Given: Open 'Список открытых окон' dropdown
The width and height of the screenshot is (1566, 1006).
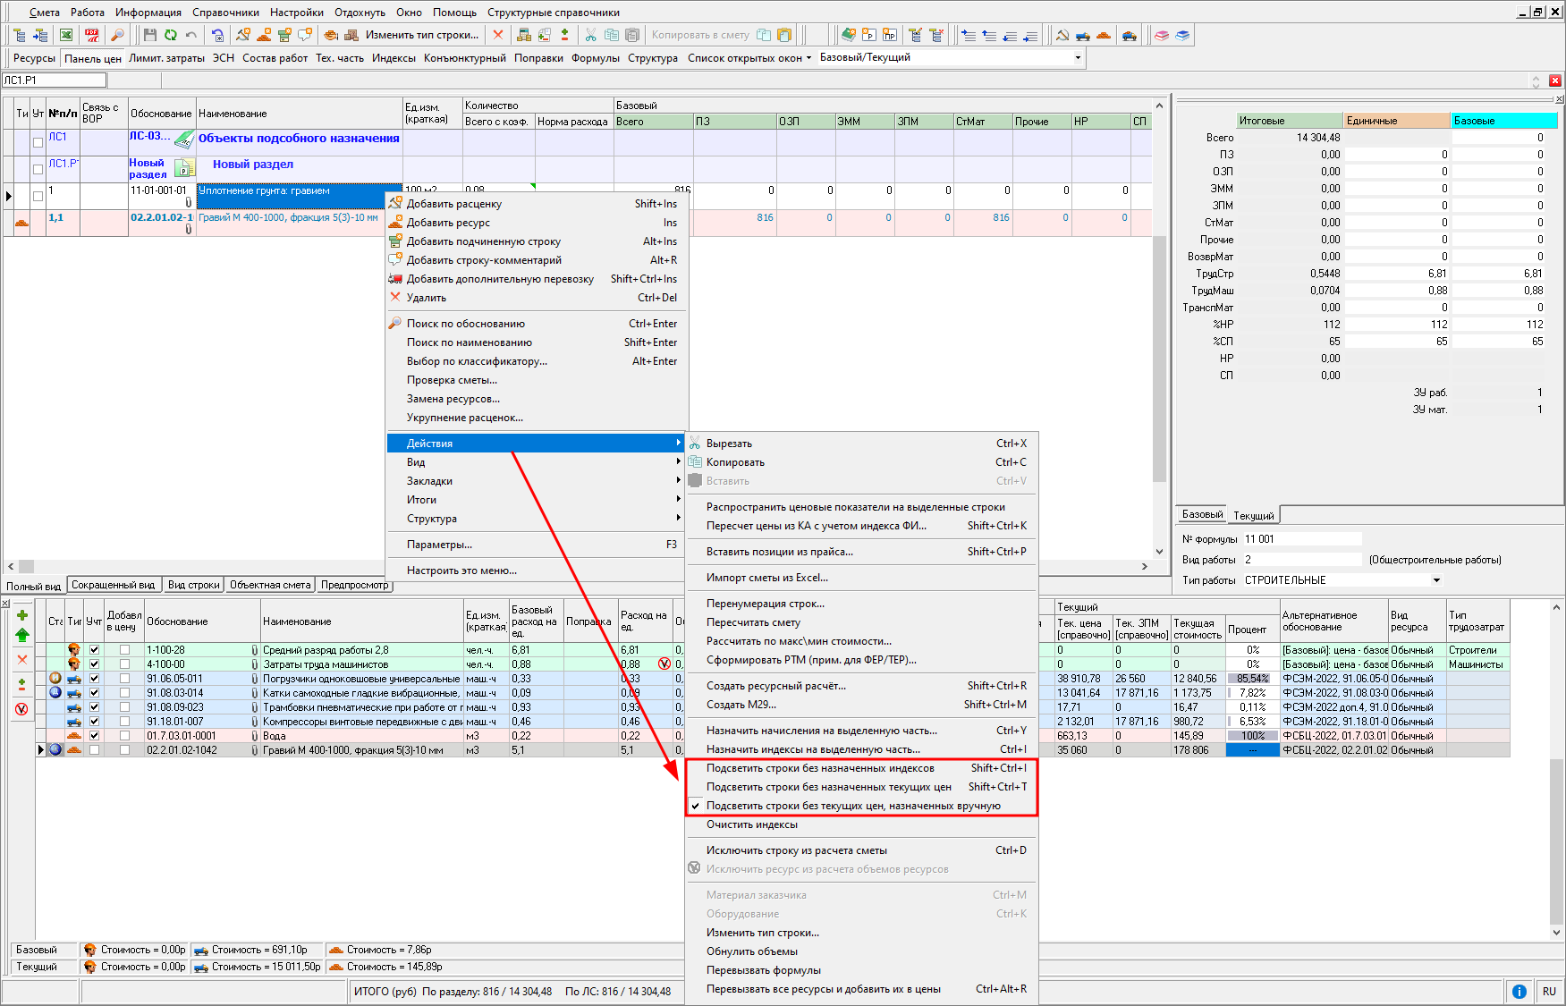Looking at the screenshot, I should (x=749, y=58).
